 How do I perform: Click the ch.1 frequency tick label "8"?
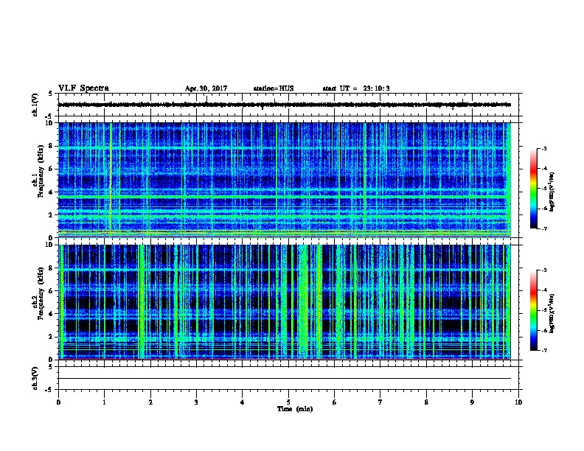51,146
